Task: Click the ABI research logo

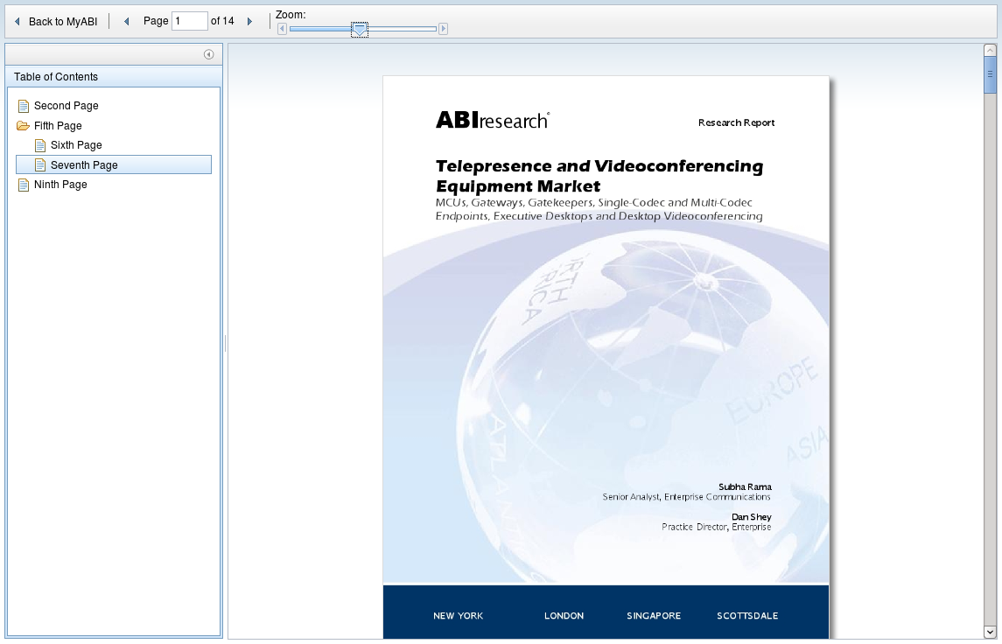Action: 492,120
